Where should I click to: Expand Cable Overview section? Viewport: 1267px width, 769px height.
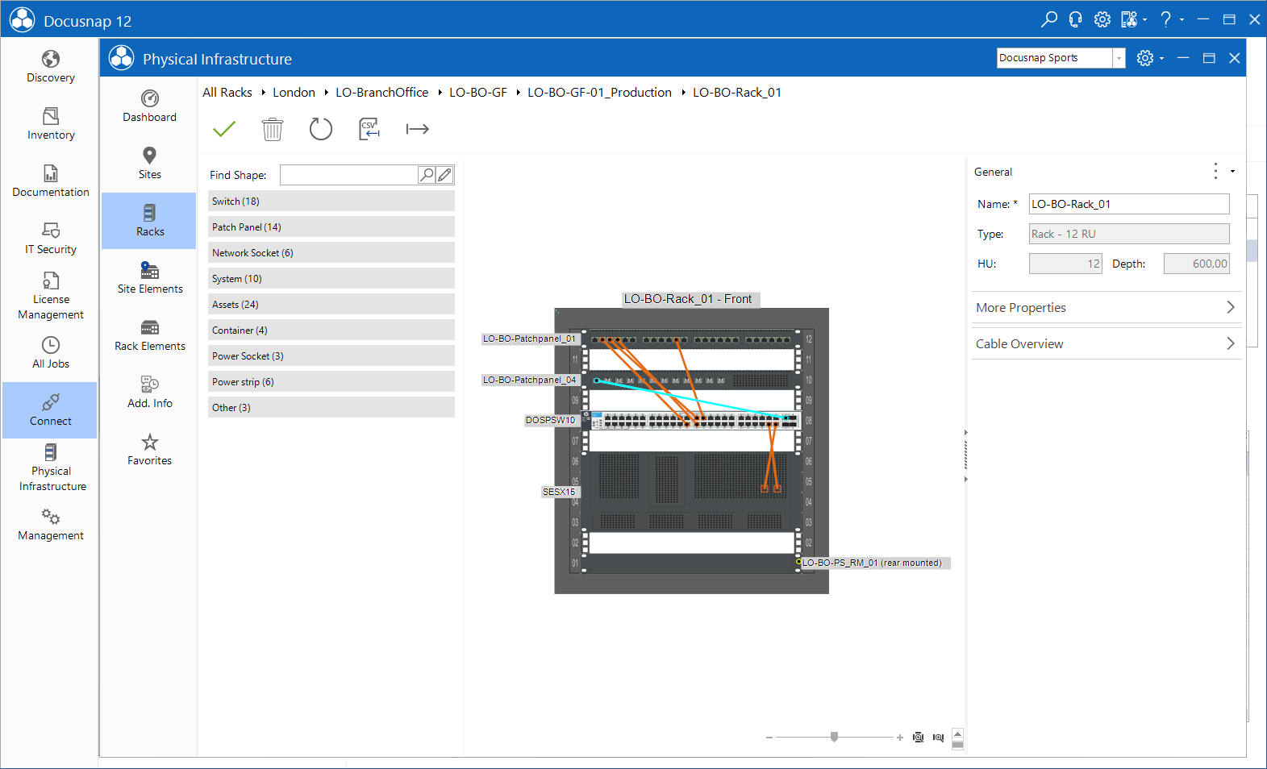(x=1105, y=343)
